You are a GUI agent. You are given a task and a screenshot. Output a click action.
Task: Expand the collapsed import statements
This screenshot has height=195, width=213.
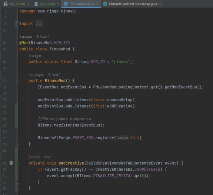(17, 24)
